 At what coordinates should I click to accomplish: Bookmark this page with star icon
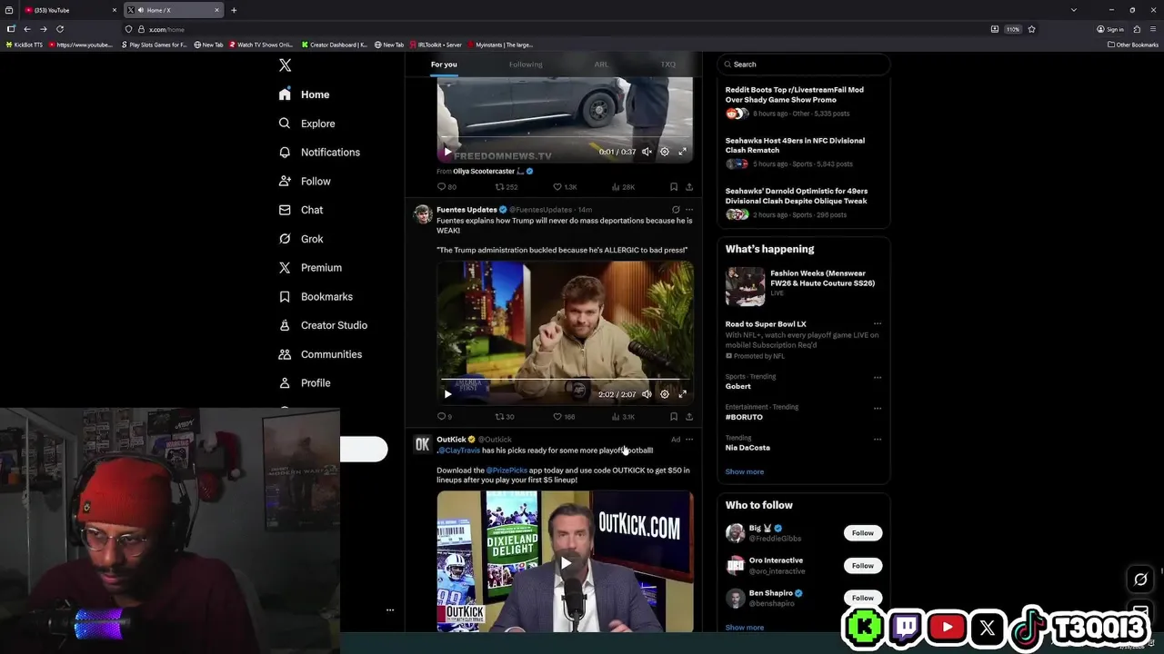(1031, 29)
